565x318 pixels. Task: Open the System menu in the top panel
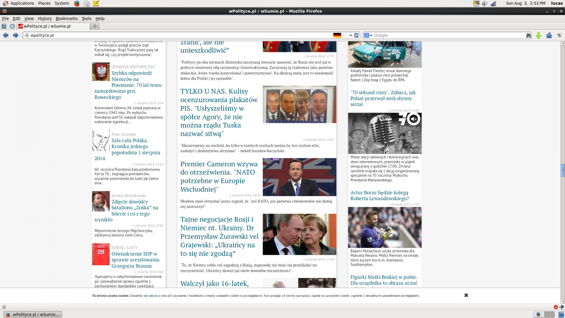click(x=62, y=3)
